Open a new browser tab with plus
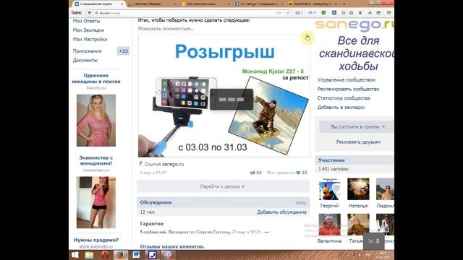This screenshot has width=463, height=260. [344, 4]
